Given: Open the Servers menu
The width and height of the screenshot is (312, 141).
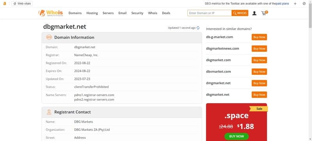Looking at the screenshot, I should [108, 13].
